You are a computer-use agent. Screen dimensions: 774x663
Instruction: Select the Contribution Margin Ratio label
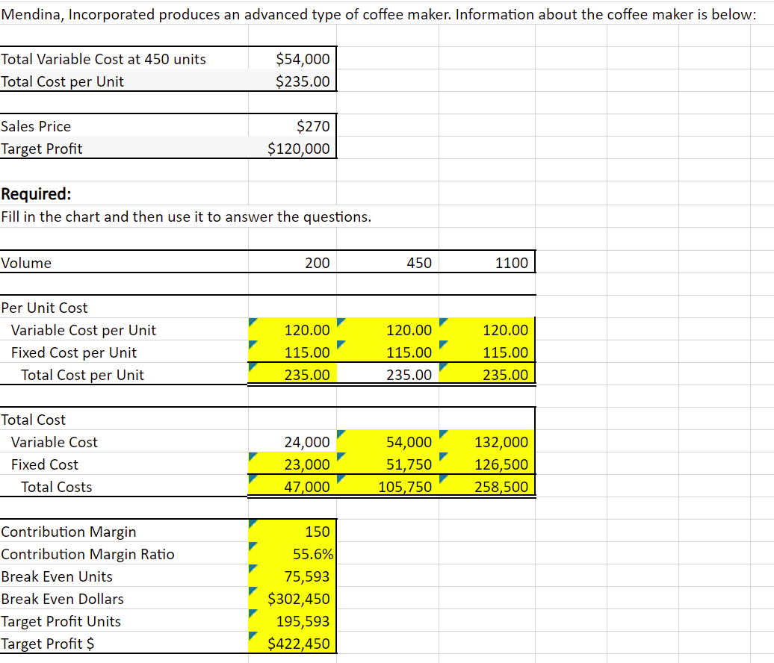pyautogui.click(x=87, y=553)
